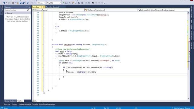Open the Toolbox window options dropdown arrow
194x109 pixels.
[25, 7]
